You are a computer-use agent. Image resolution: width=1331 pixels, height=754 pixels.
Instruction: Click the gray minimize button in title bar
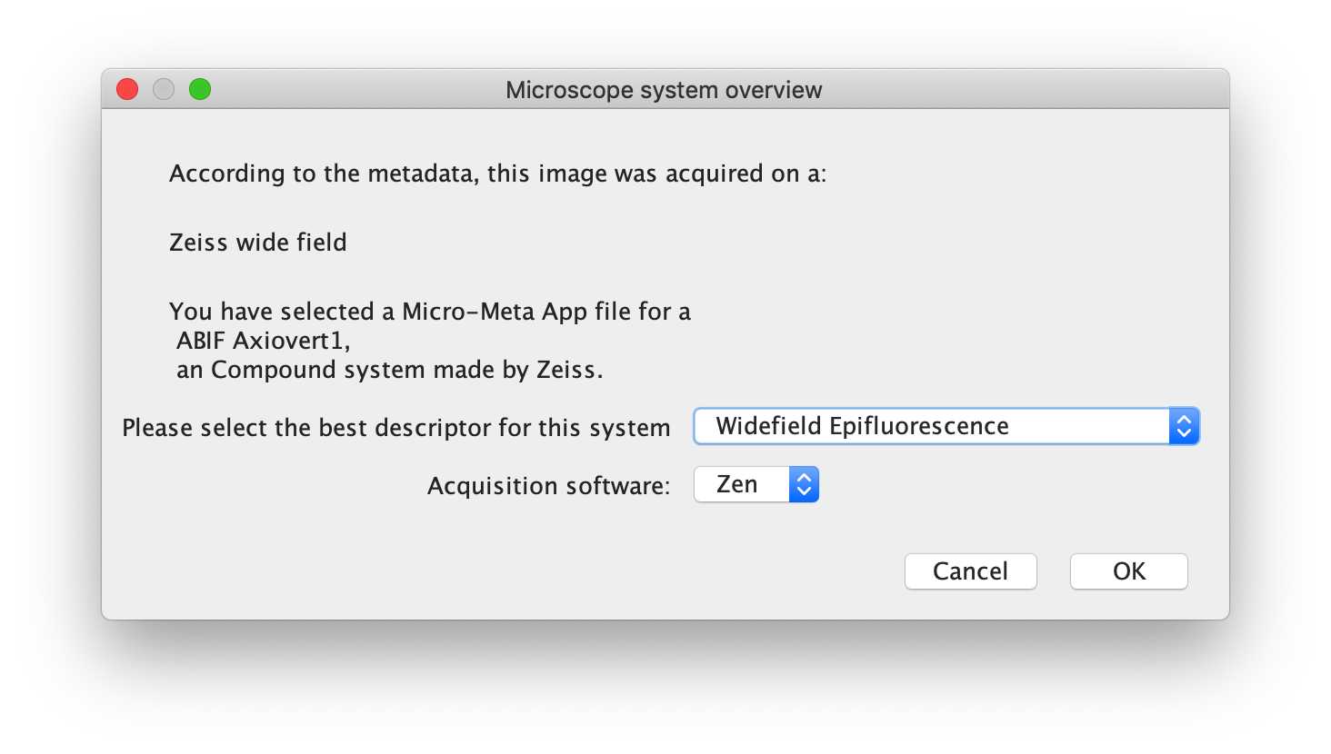[164, 89]
